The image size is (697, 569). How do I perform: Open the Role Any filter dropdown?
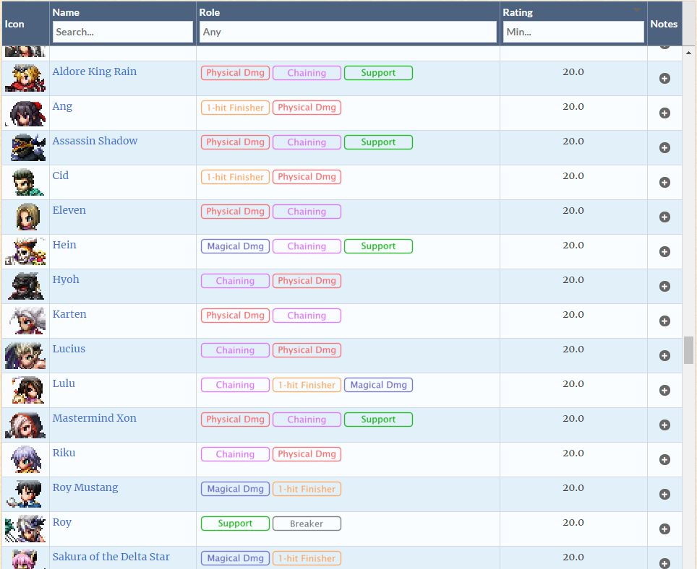point(348,32)
